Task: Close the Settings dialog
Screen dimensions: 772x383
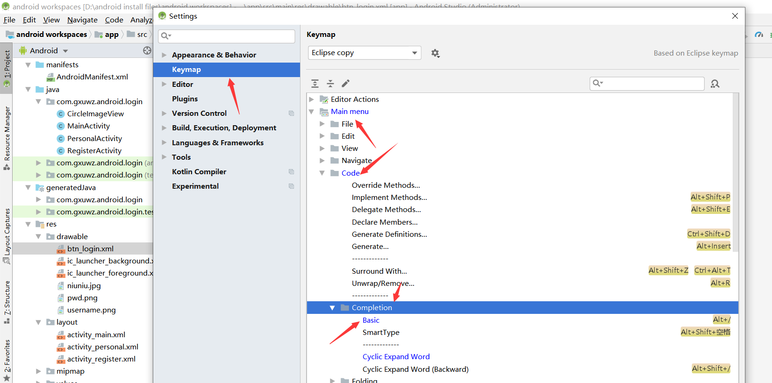Action: tap(735, 16)
